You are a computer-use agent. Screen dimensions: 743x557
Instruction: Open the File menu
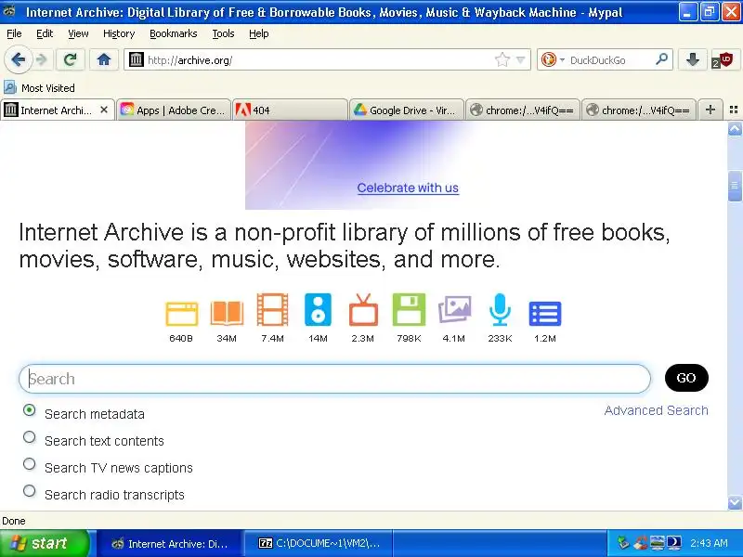click(x=14, y=33)
